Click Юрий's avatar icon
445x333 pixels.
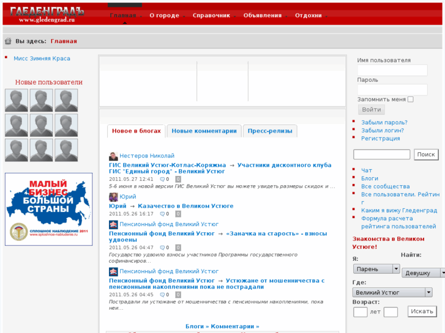tap(113, 197)
